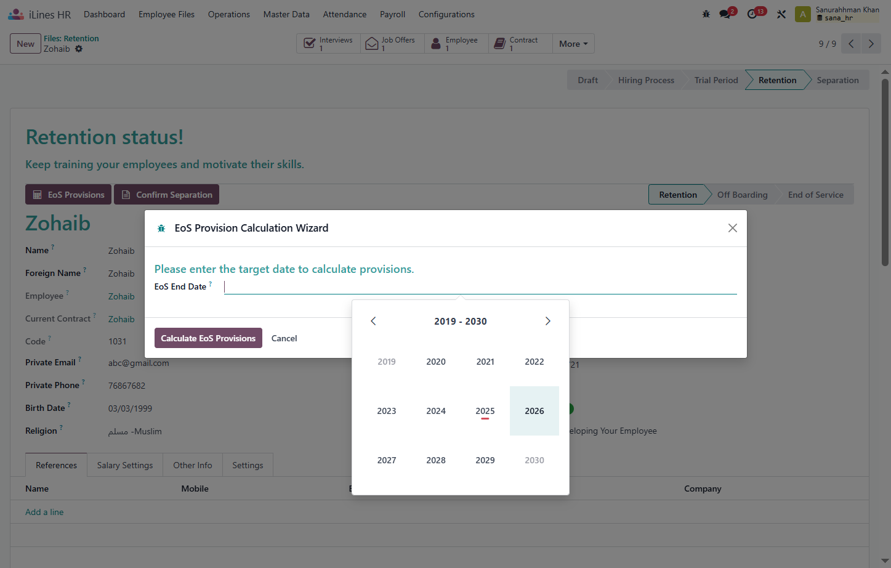This screenshot has width=891, height=568.
Task: Switch to the Salary Settings tab
Action: 125,465
